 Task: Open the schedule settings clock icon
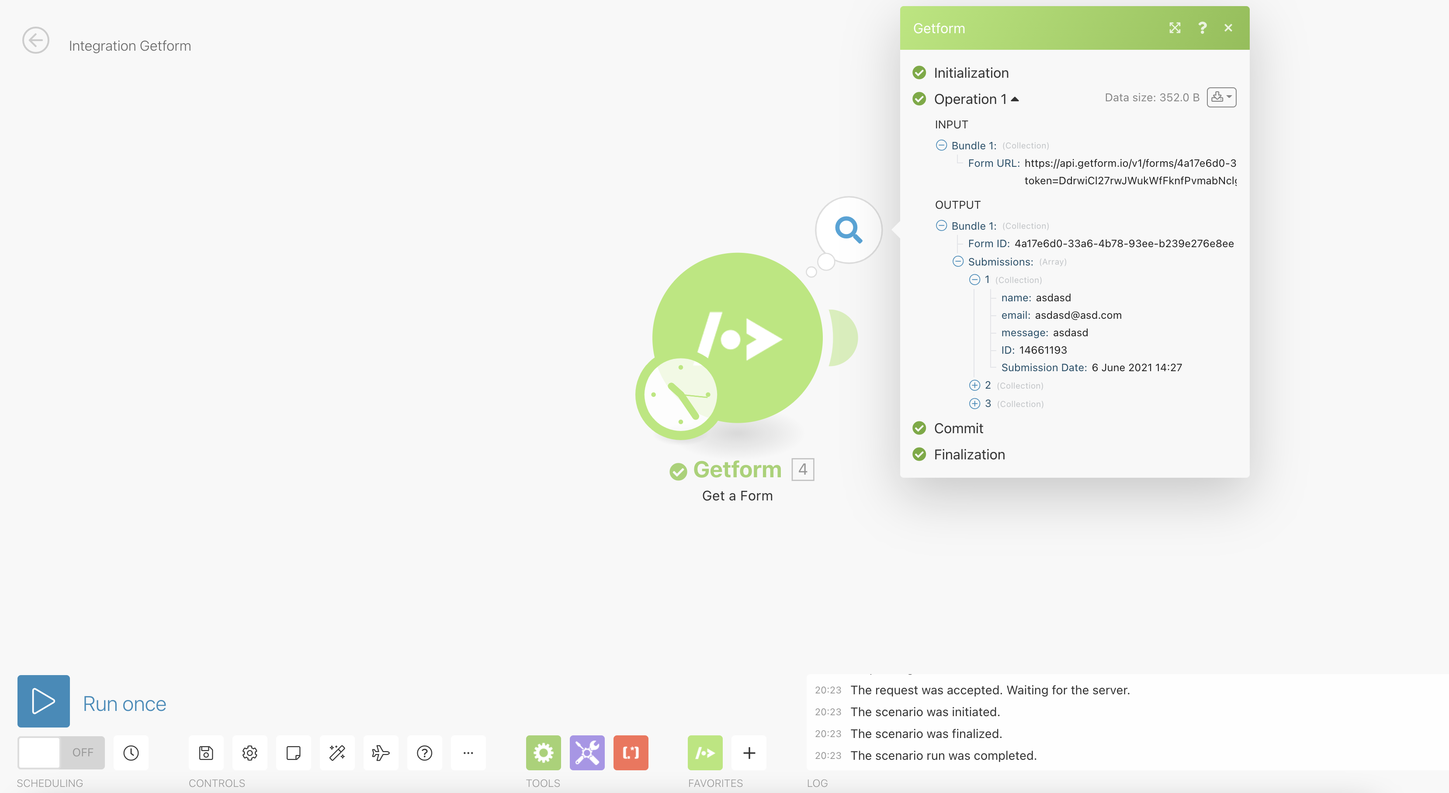pos(131,752)
